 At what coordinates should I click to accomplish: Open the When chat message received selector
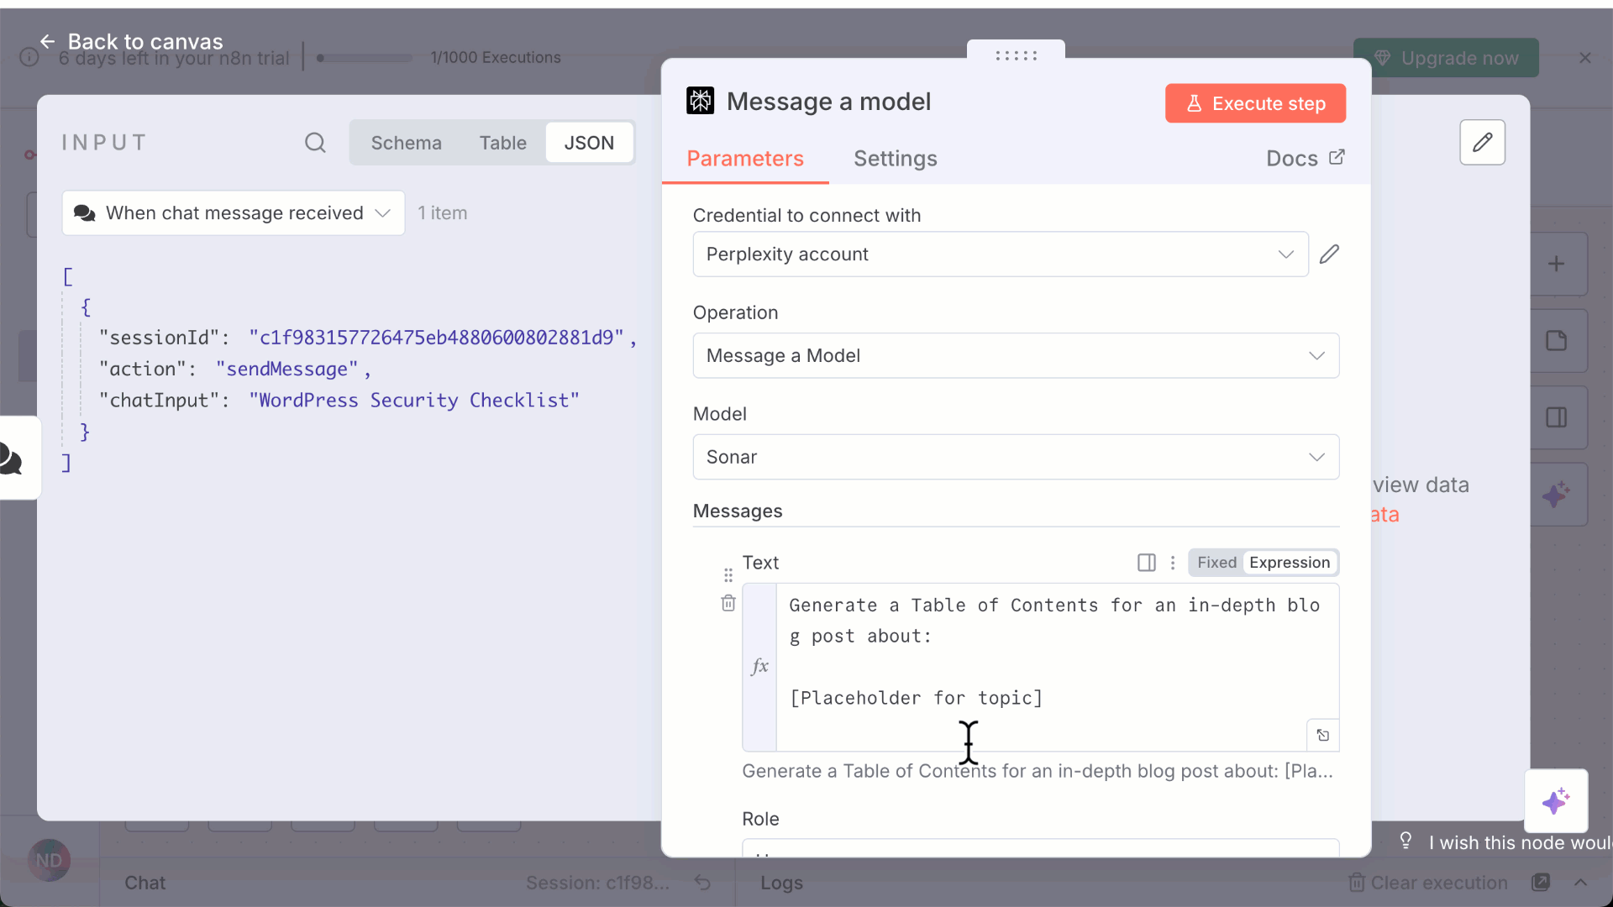234,213
